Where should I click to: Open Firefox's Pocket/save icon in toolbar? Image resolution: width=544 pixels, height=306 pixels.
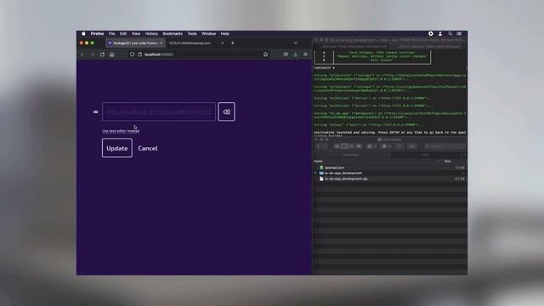click(x=286, y=54)
